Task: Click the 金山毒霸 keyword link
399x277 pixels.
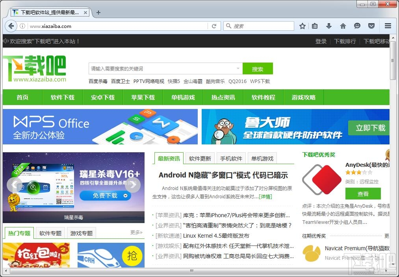Action: click(x=193, y=81)
